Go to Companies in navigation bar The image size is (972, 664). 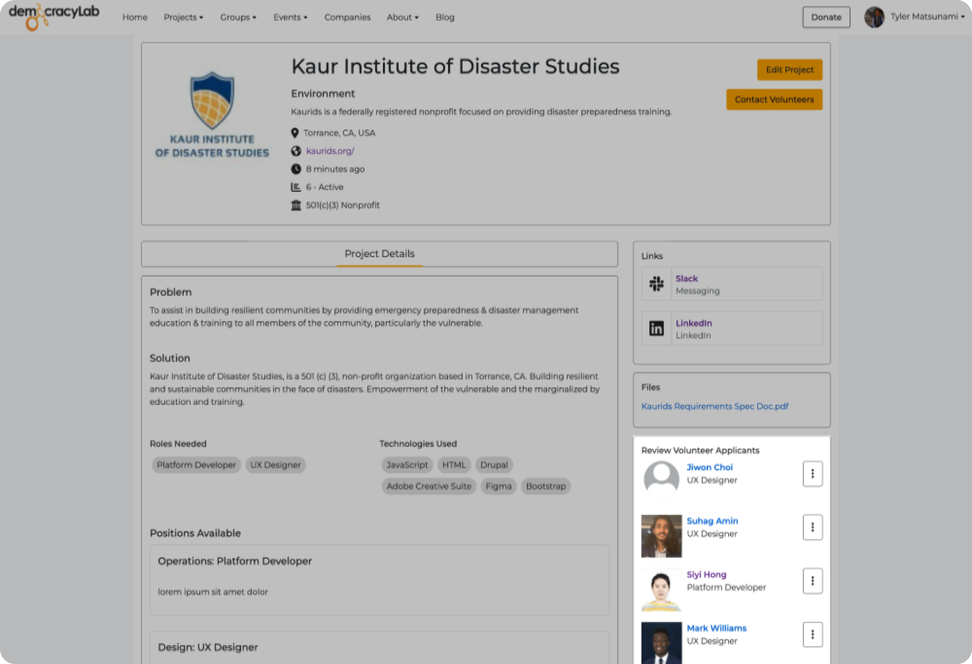tap(347, 17)
